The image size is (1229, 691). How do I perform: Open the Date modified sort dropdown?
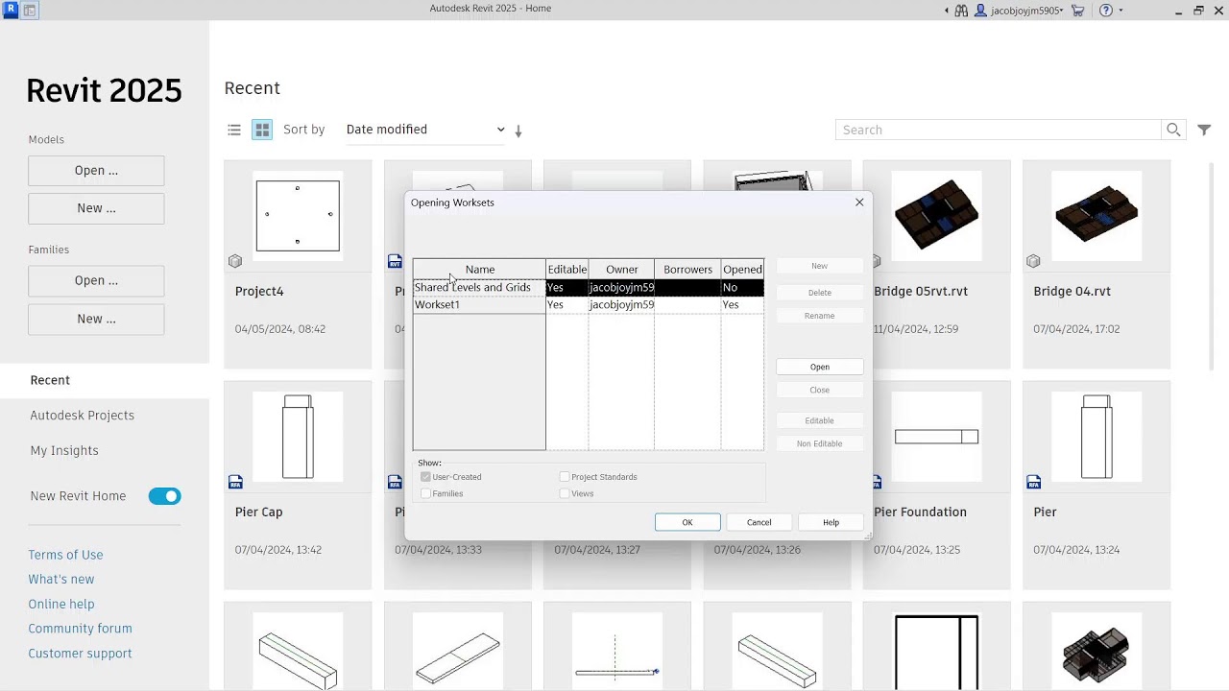pyautogui.click(x=425, y=130)
